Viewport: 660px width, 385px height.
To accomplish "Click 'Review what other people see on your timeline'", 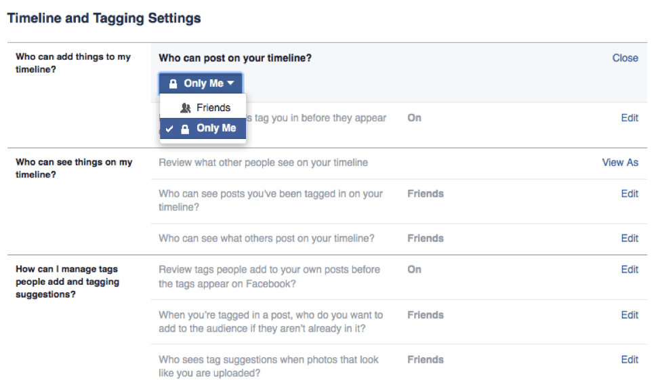I will pyautogui.click(x=263, y=163).
